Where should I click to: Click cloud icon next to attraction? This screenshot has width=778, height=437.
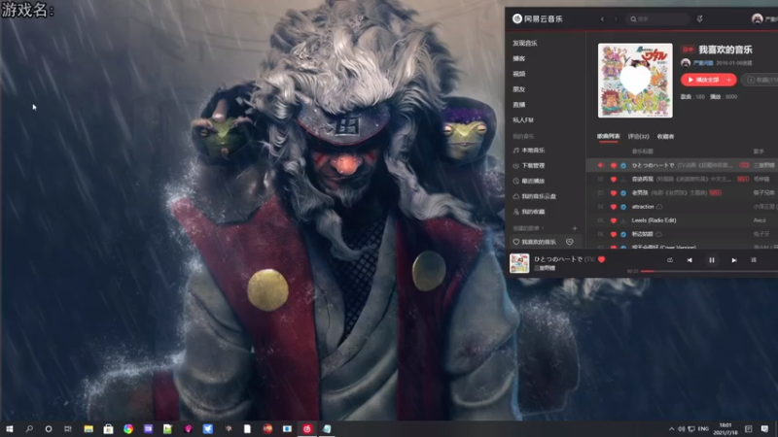coord(659,207)
